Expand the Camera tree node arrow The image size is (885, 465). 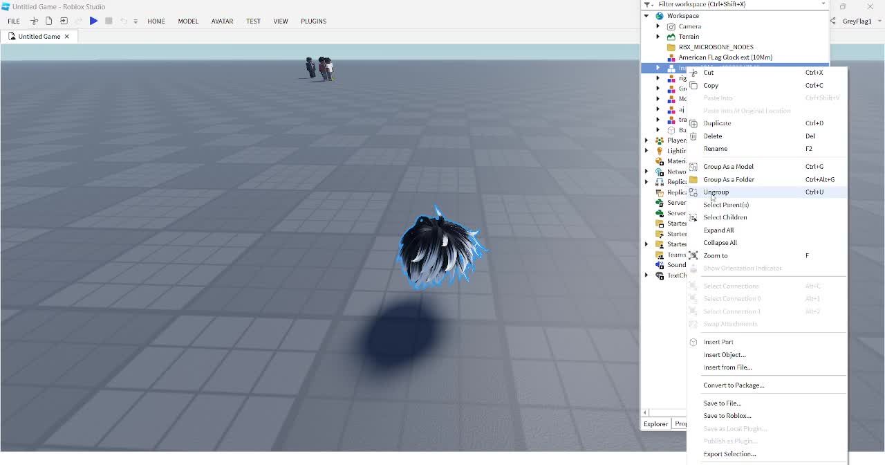658,26
